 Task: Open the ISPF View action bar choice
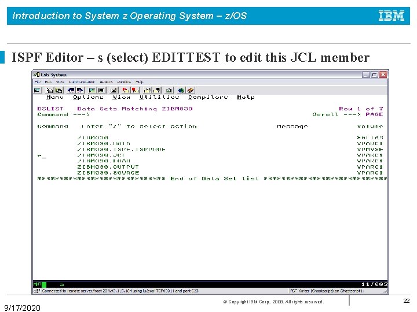[x=121, y=97]
